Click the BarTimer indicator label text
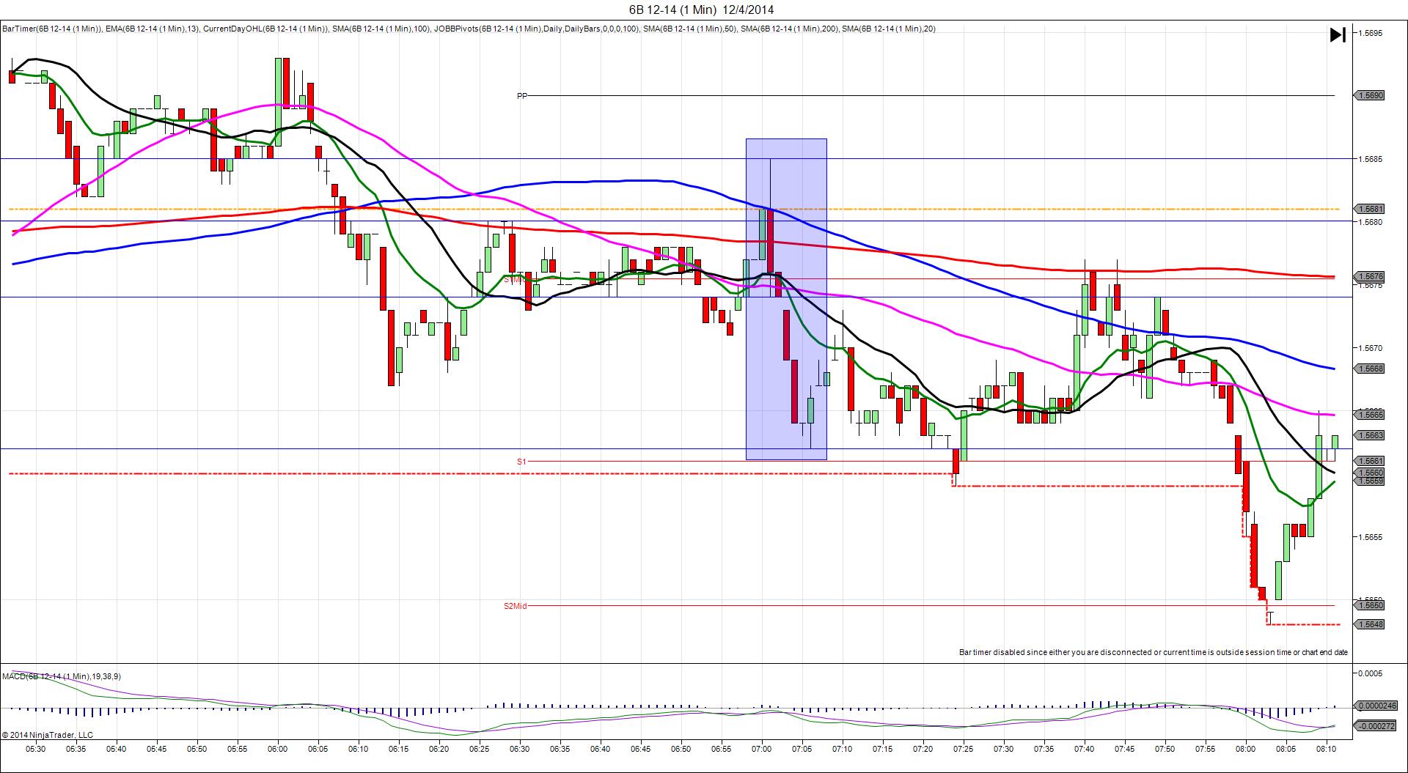Viewport: 1408px width, 773px height. (x=52, y=29)
